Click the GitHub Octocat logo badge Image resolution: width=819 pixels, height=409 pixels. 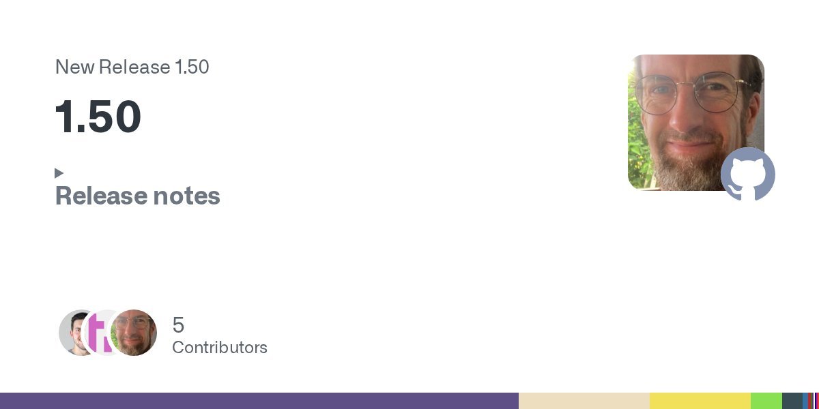coord(748,174)
